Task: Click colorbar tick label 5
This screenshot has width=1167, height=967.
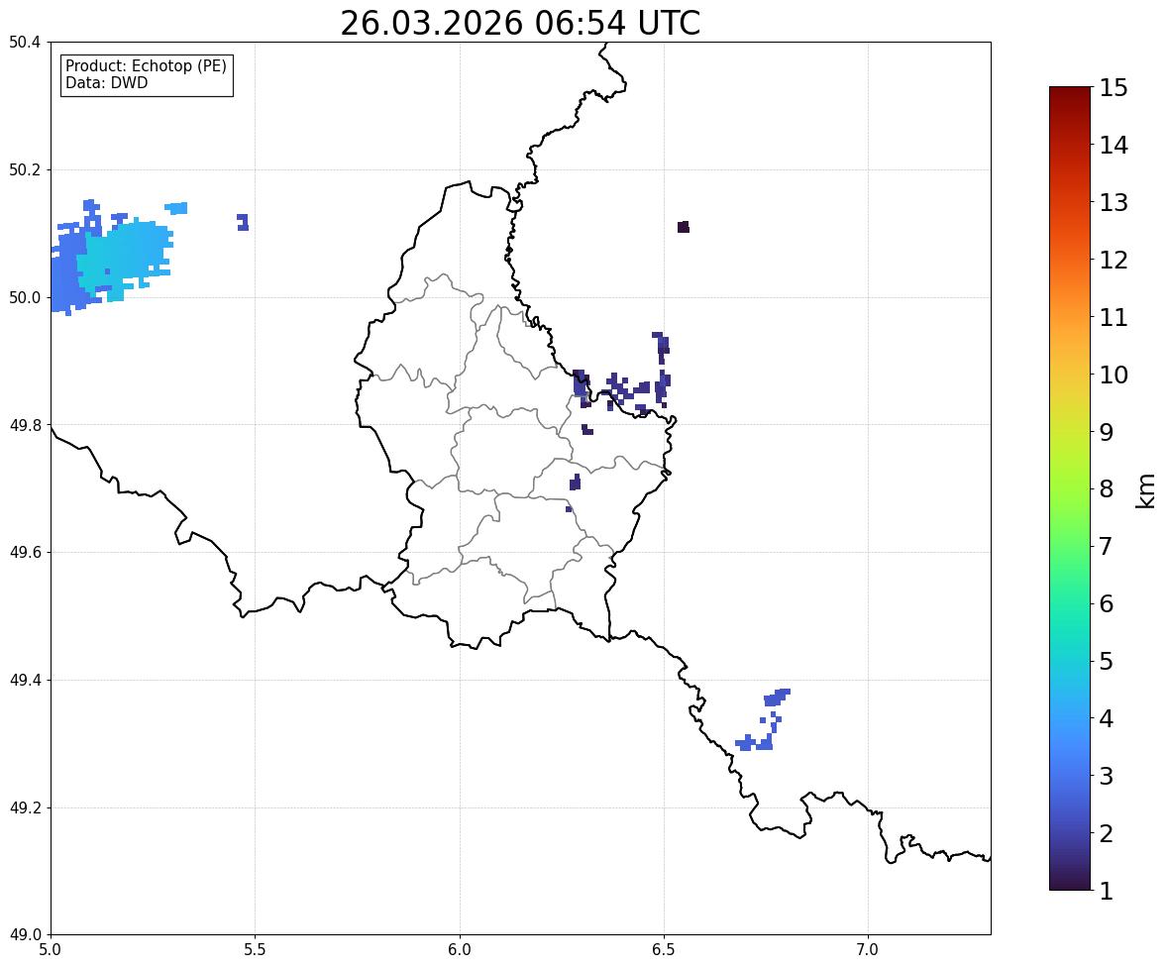Action: pyautogui.click(x=1107, y=661)
